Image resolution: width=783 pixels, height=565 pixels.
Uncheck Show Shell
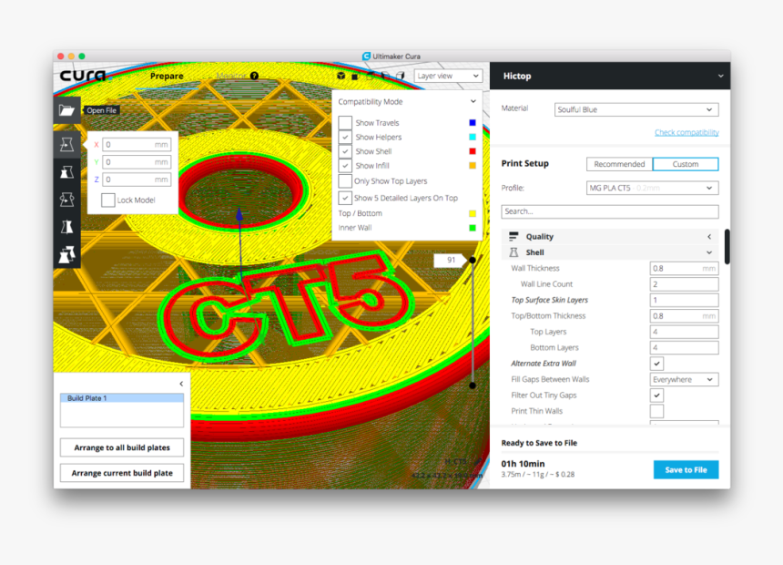click(345, 151)
